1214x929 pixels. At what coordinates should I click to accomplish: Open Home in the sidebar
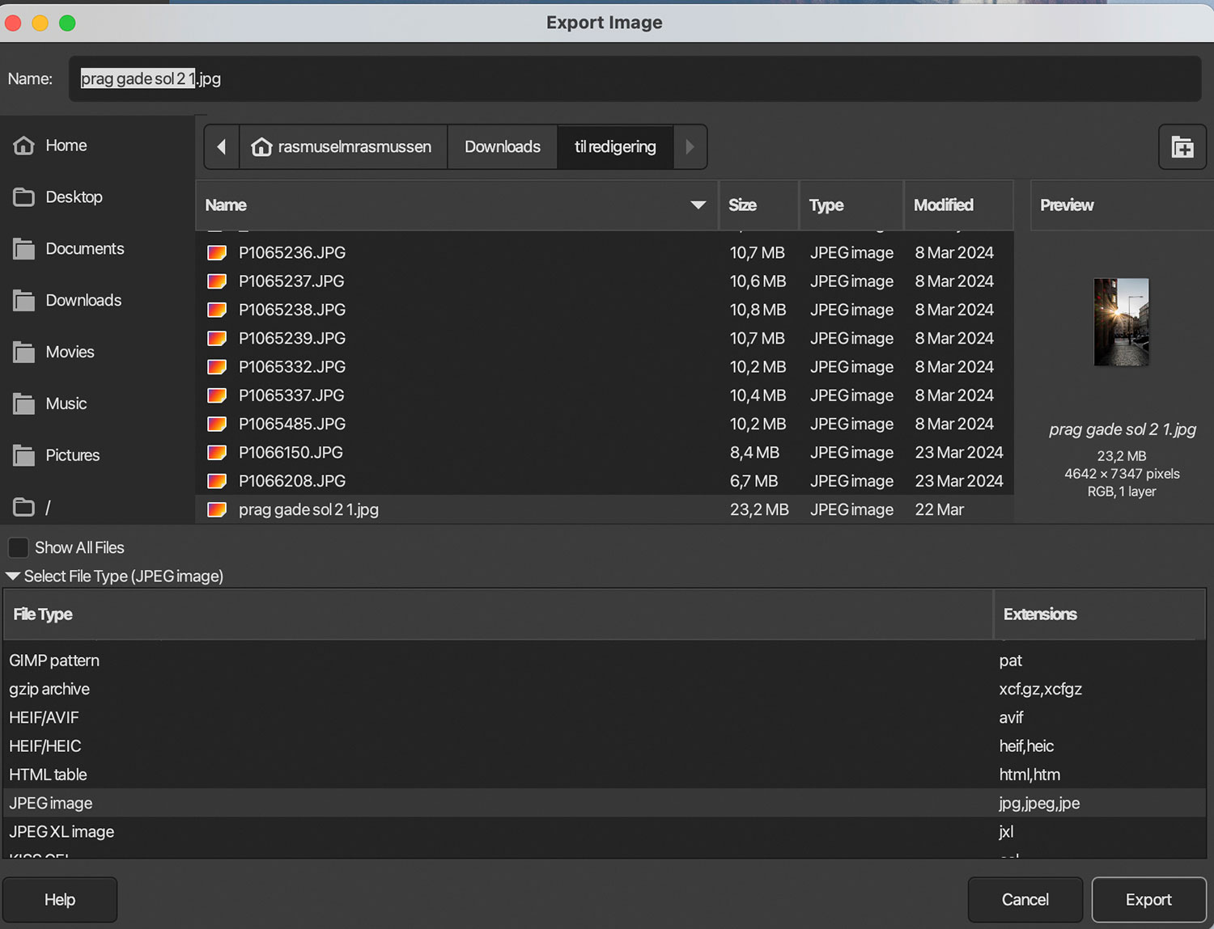[65, 146]
